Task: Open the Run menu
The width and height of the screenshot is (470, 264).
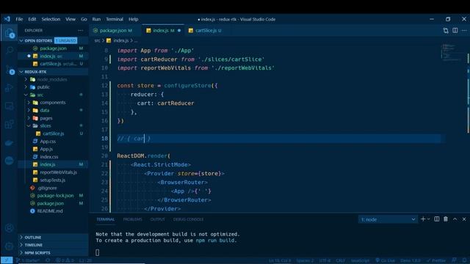Action: click(x=96, y=19)
